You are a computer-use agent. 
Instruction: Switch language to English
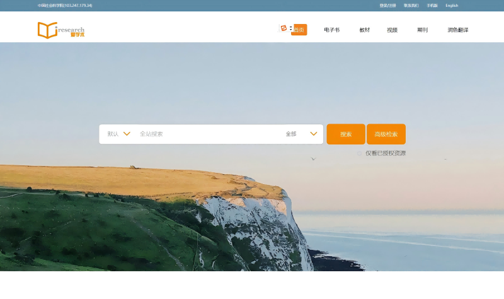[452, 6]
